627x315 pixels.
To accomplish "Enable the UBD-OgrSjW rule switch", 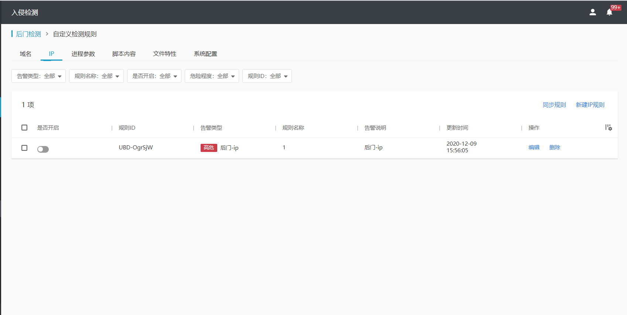I will coord(43,149).
